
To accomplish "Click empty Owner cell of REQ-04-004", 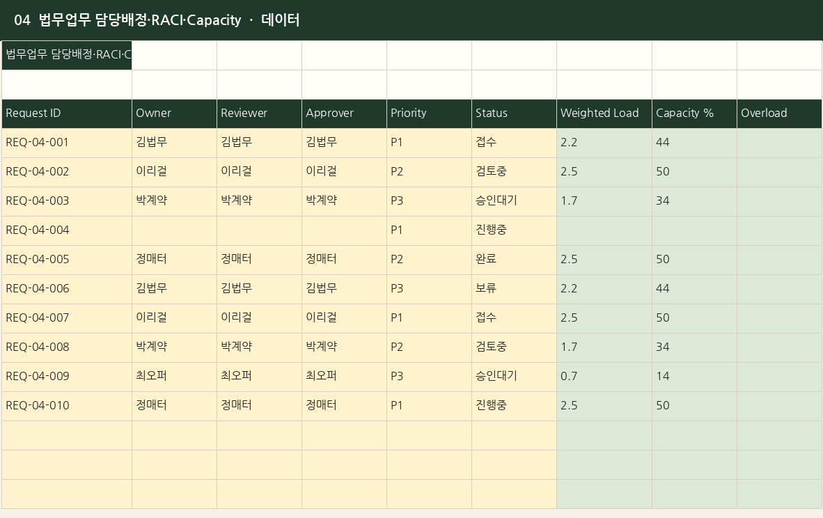I will (x=174, y=231).
